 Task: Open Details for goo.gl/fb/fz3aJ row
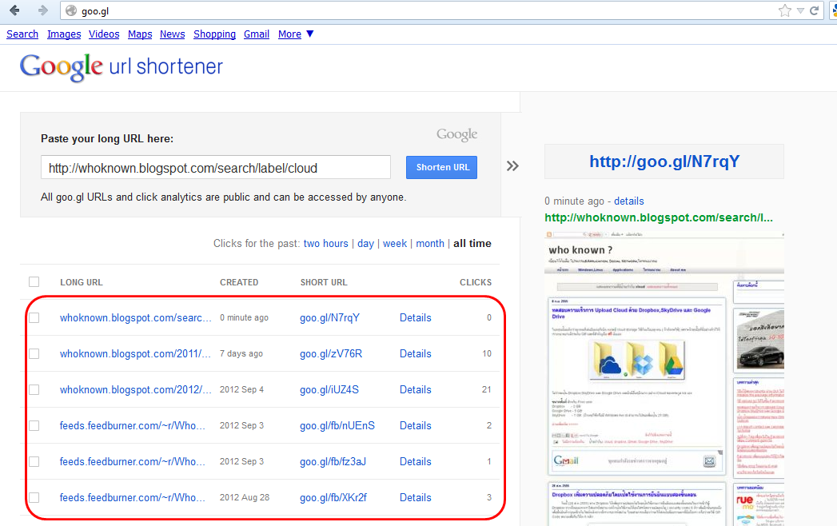click(415, 461)
